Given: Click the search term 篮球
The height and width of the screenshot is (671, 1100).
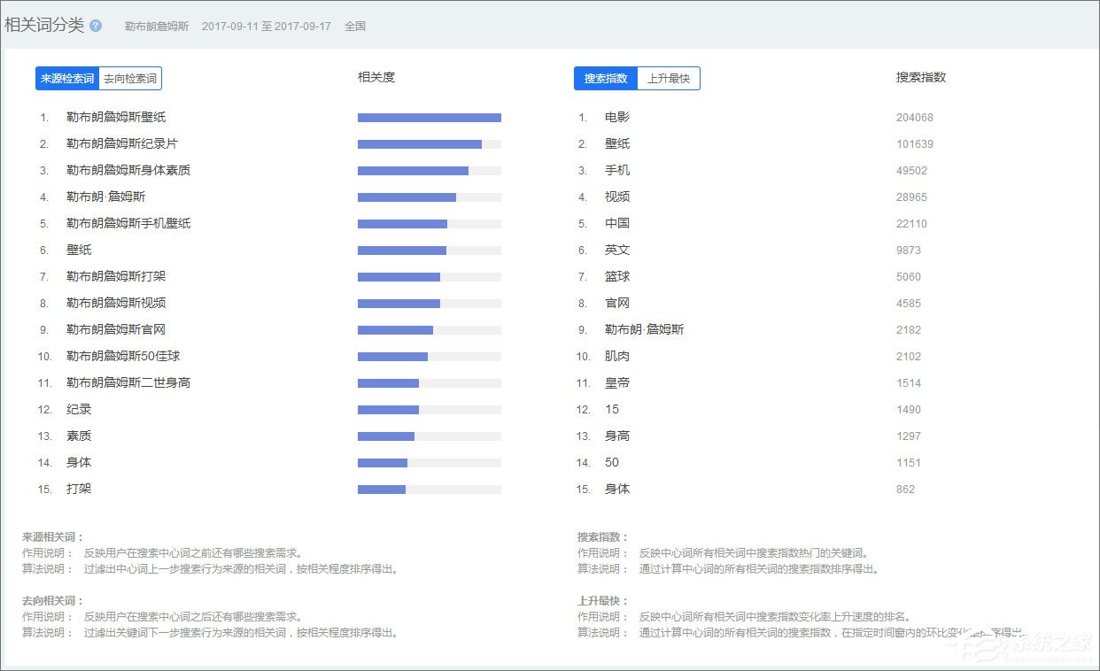Looking at the screenshot, I should click(x=617, y=276).
